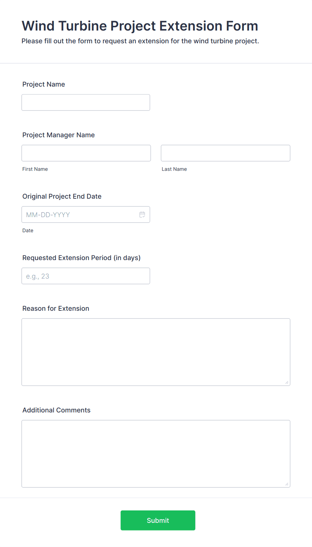Click the First Name input box
The width and height of the screenshot is (312, 547).
86,153
